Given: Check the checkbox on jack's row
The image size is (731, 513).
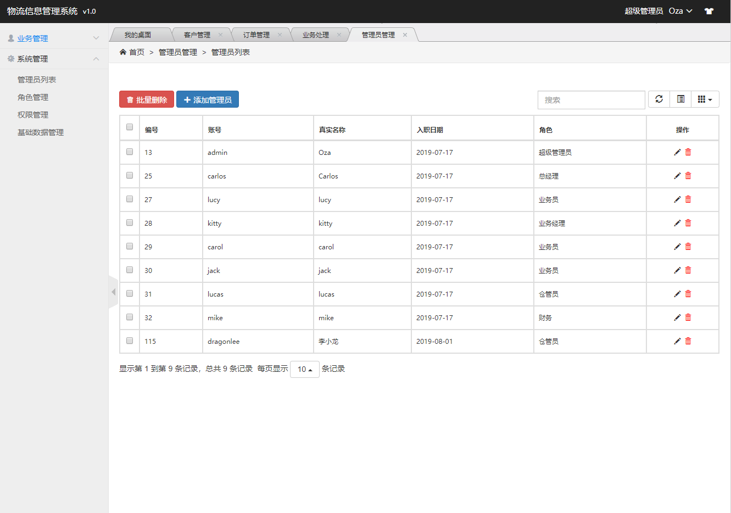Looking at the screenshot, I should 129,270.
